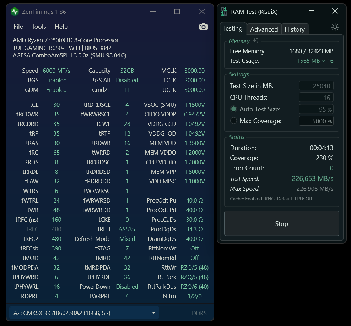
Task: Open the File menu in ZenTimings
Action: pyautogui.click(x=18, y=27)
